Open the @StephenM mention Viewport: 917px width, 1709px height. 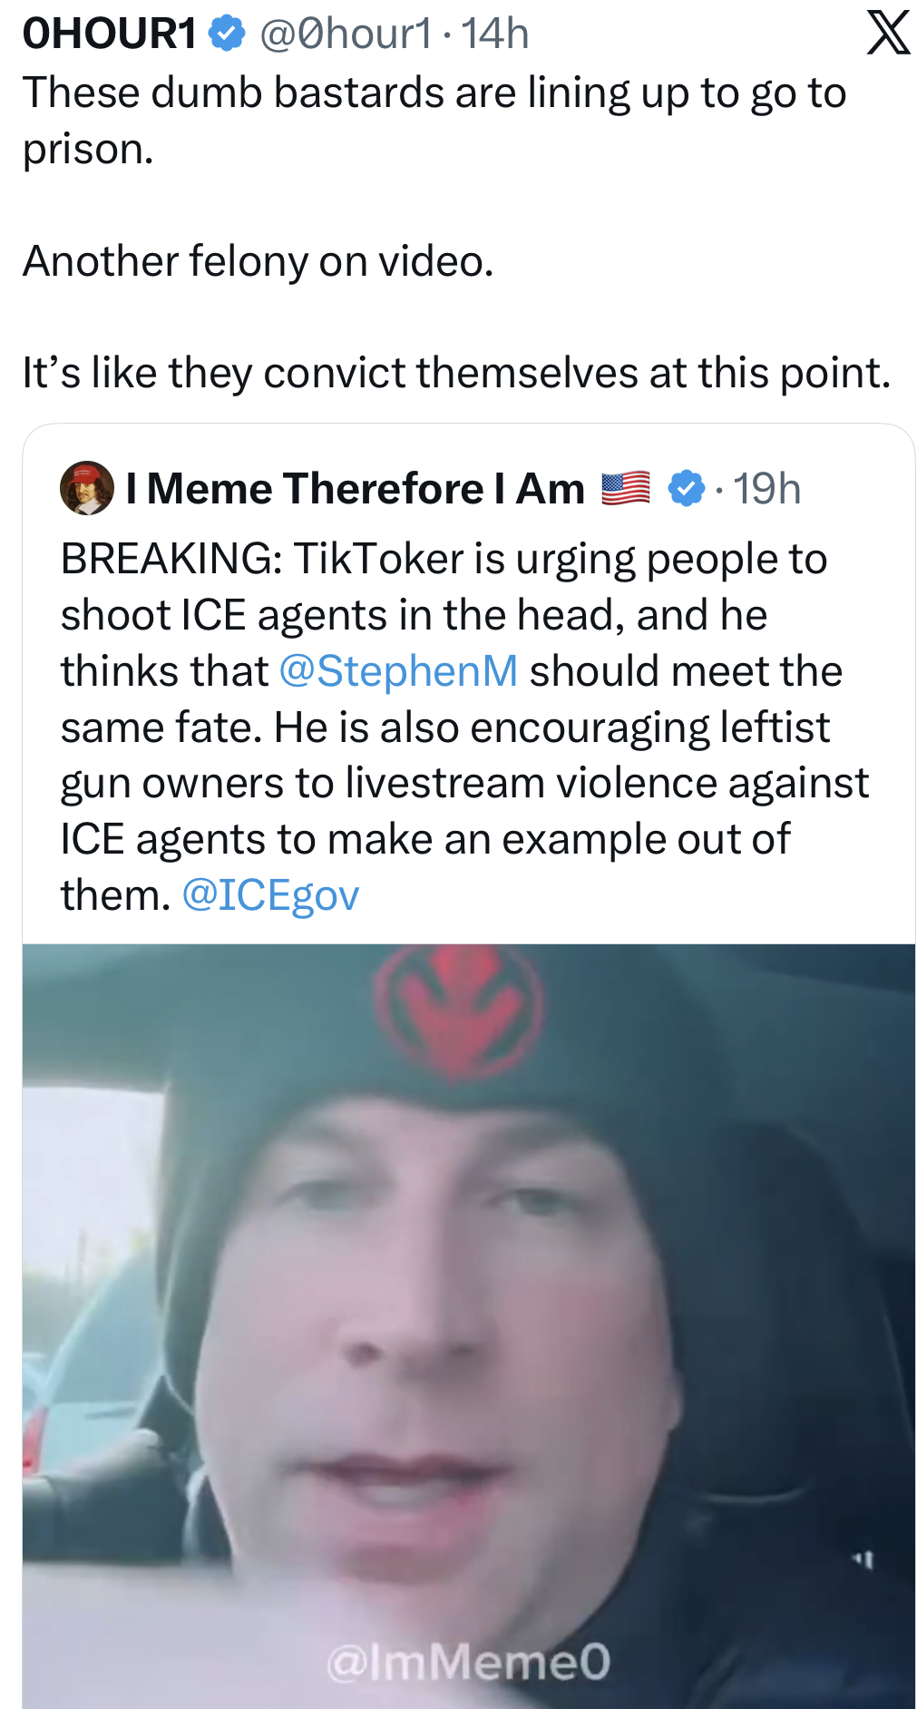(399, 671)
